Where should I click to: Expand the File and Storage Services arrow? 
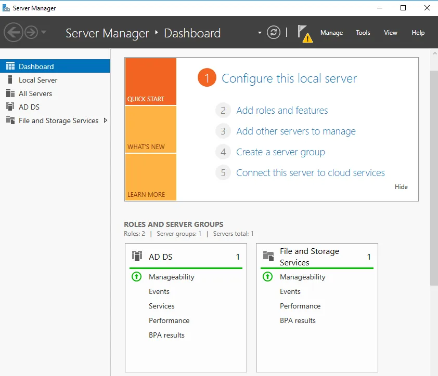point(105,120)
